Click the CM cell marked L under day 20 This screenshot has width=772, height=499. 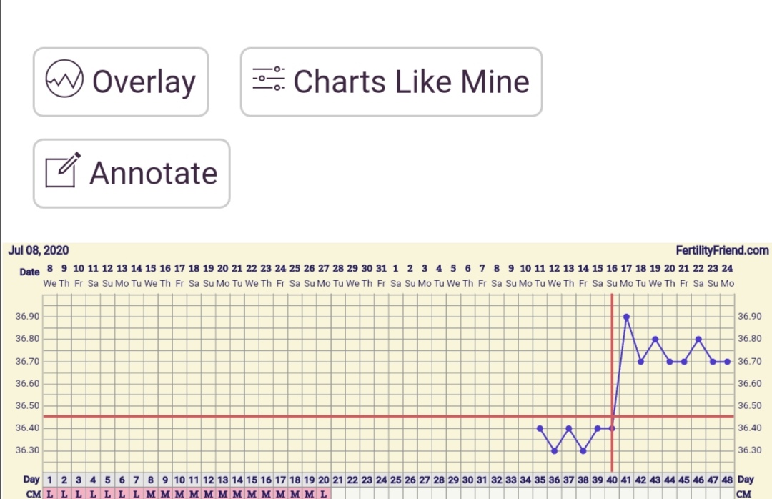[324, 493]
